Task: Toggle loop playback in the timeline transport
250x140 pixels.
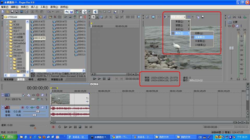Action: (x=60, y=127)
